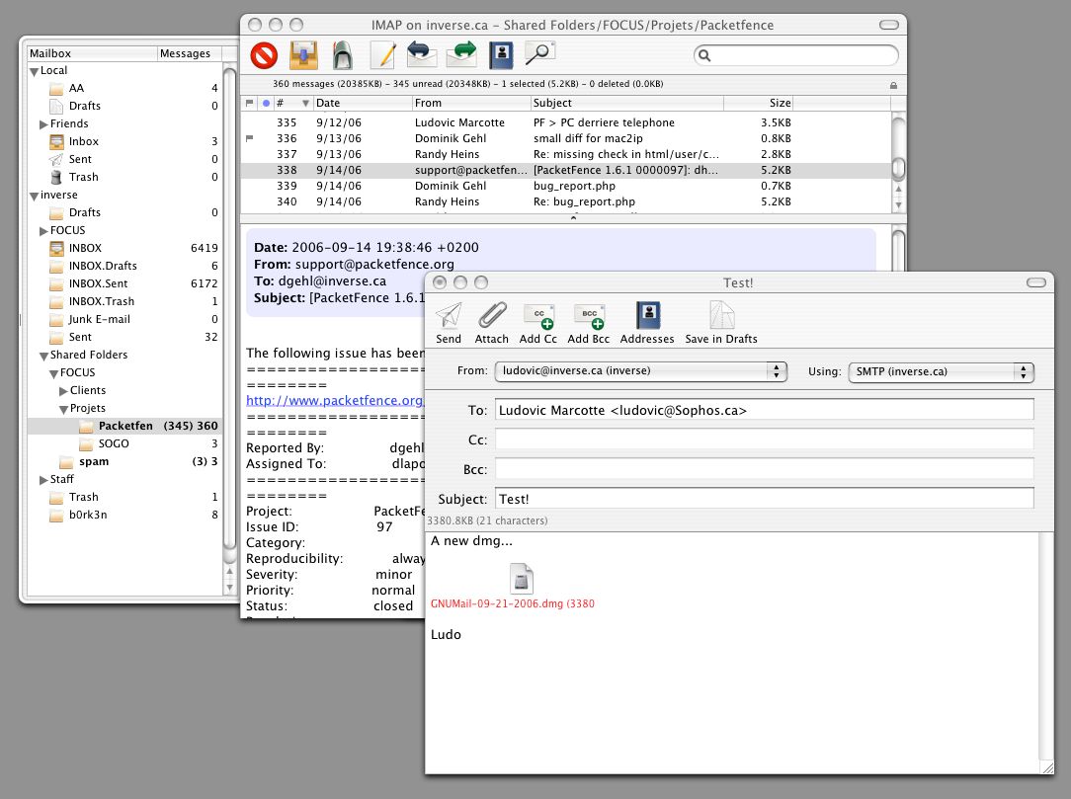Send the Test! message with paper plane icon
1071x799 pixels.
(449, 315)
